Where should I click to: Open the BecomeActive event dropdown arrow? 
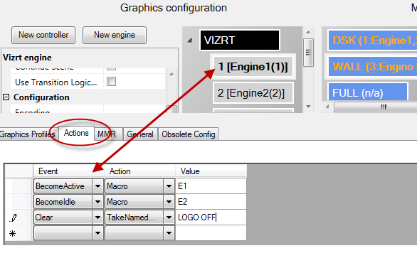coord(97,186)
